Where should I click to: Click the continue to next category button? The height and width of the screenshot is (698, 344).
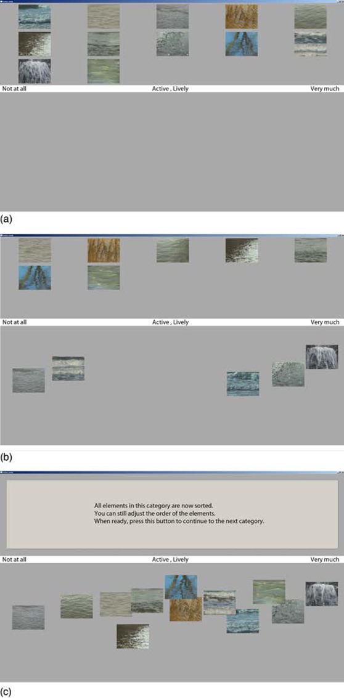pyautogui.click(x=172, y=514)
